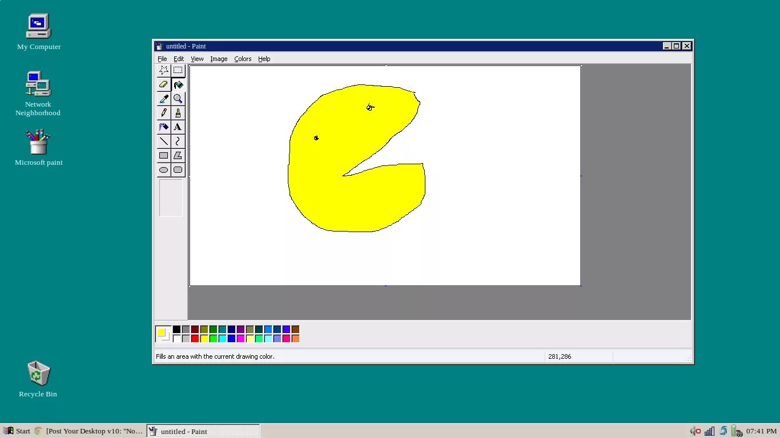Image resolution: width=780 pixels, height=438 pixels.
Task: Choose the Fill With Color bucket tool
Action: [178, 84]
